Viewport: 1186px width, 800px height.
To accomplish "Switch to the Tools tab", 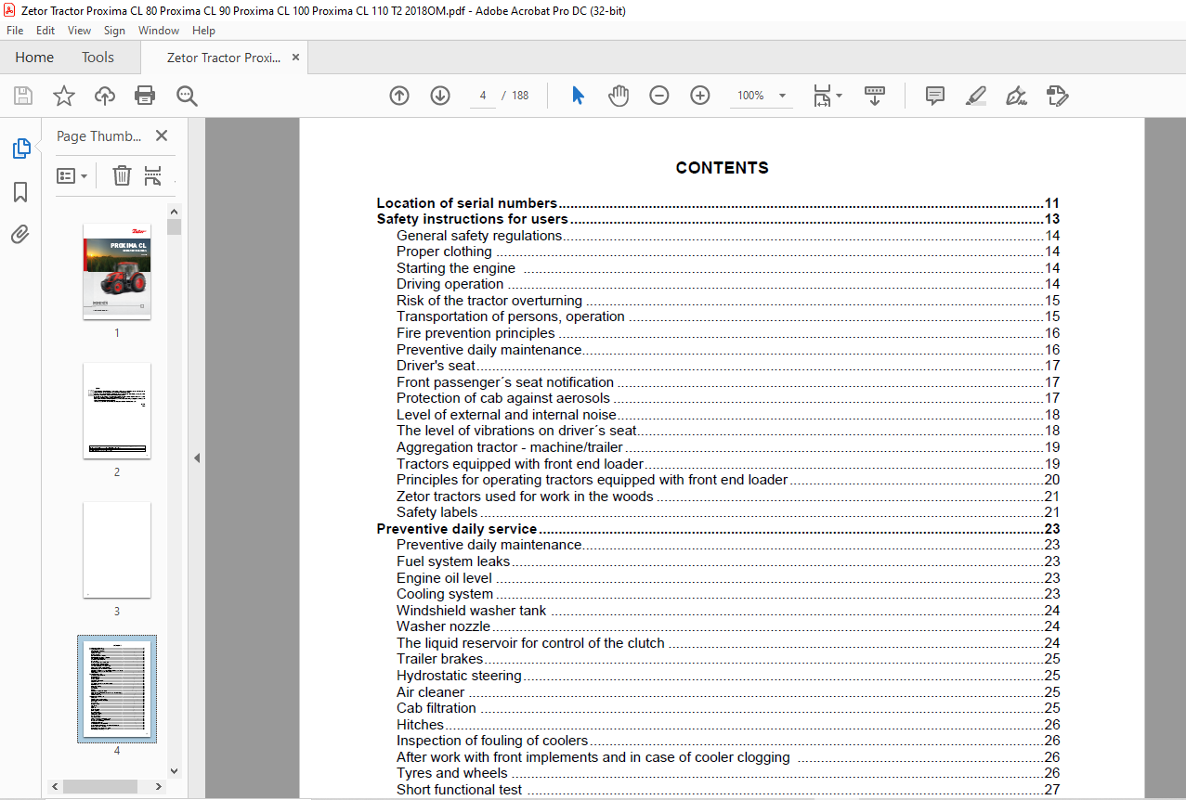I will [98, 57].
